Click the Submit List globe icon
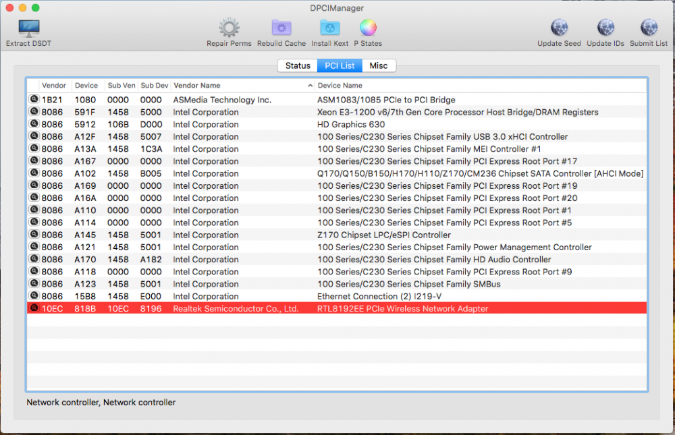 point(649,28)
